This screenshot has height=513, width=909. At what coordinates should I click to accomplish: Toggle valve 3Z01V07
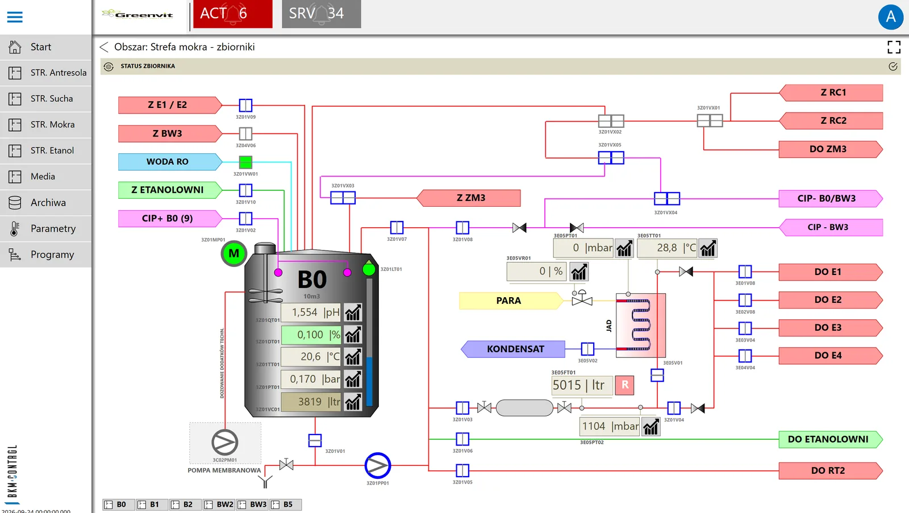(397, 228)
